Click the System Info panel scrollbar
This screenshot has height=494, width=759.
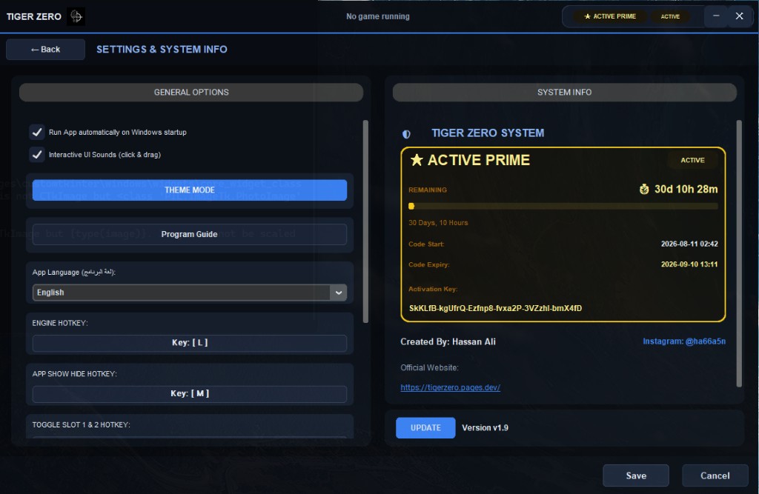739,253
